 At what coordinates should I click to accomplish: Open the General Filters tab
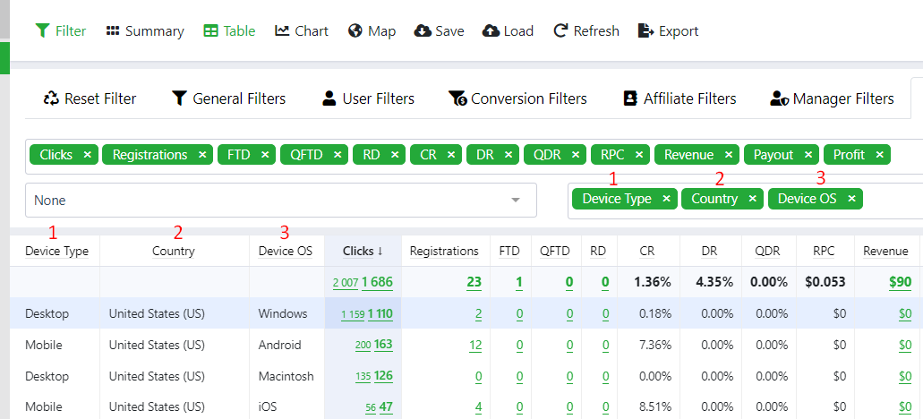click(x=228, y=98)
